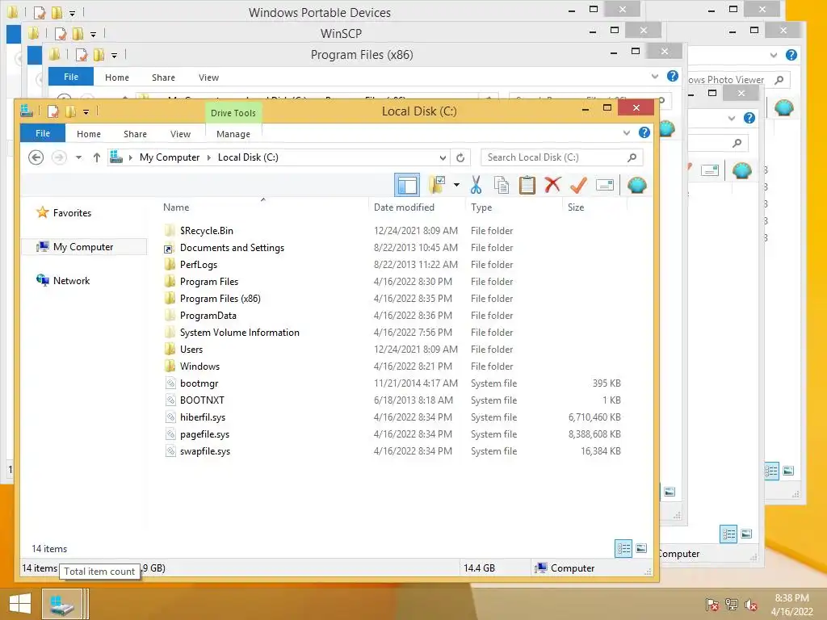The image size is (827, 620).
Task: Click Properties icon in Local Disk title bar
Action: [52, 111]
